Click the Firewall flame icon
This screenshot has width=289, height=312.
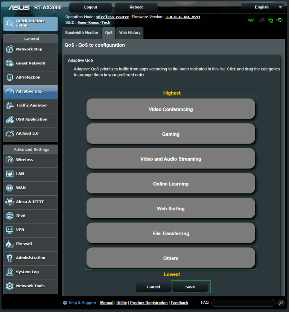click(10, 244)
